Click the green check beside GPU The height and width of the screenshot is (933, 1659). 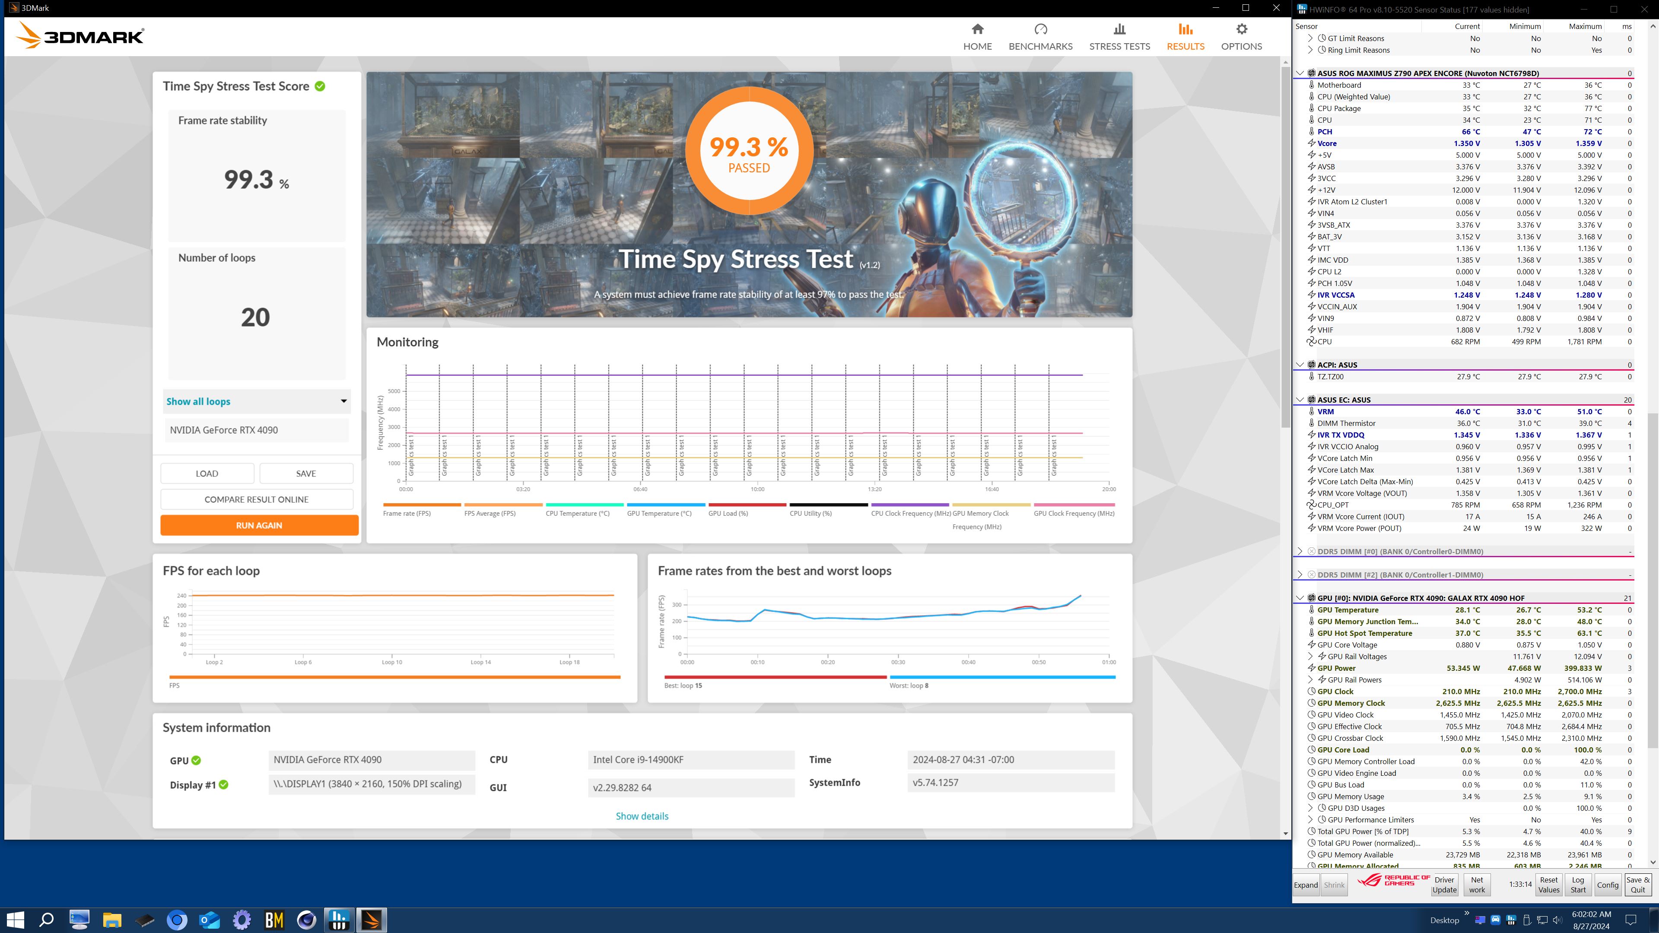[x=196, y=760]
